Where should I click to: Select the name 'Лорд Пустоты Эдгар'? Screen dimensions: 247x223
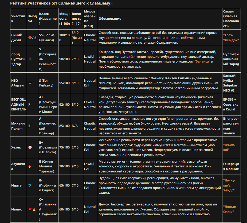tap(18, 59)
